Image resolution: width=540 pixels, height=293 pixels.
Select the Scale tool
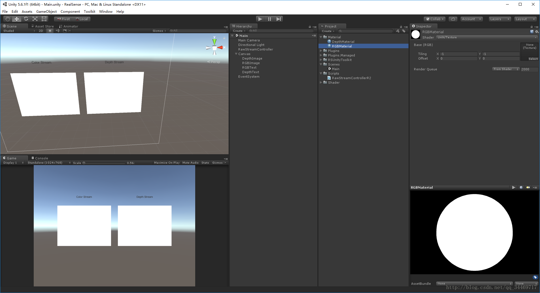click(x=35, y=19)
